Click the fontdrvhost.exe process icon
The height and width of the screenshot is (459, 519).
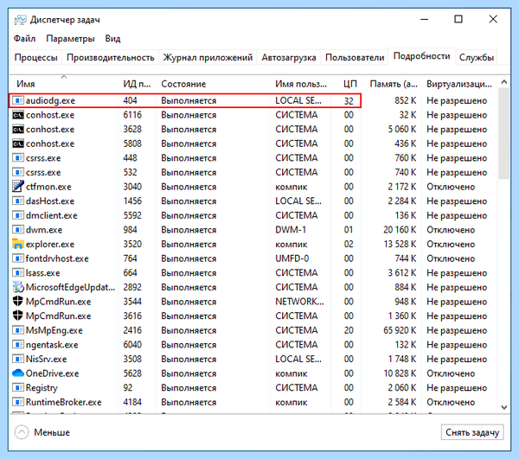tap(18, 258)
